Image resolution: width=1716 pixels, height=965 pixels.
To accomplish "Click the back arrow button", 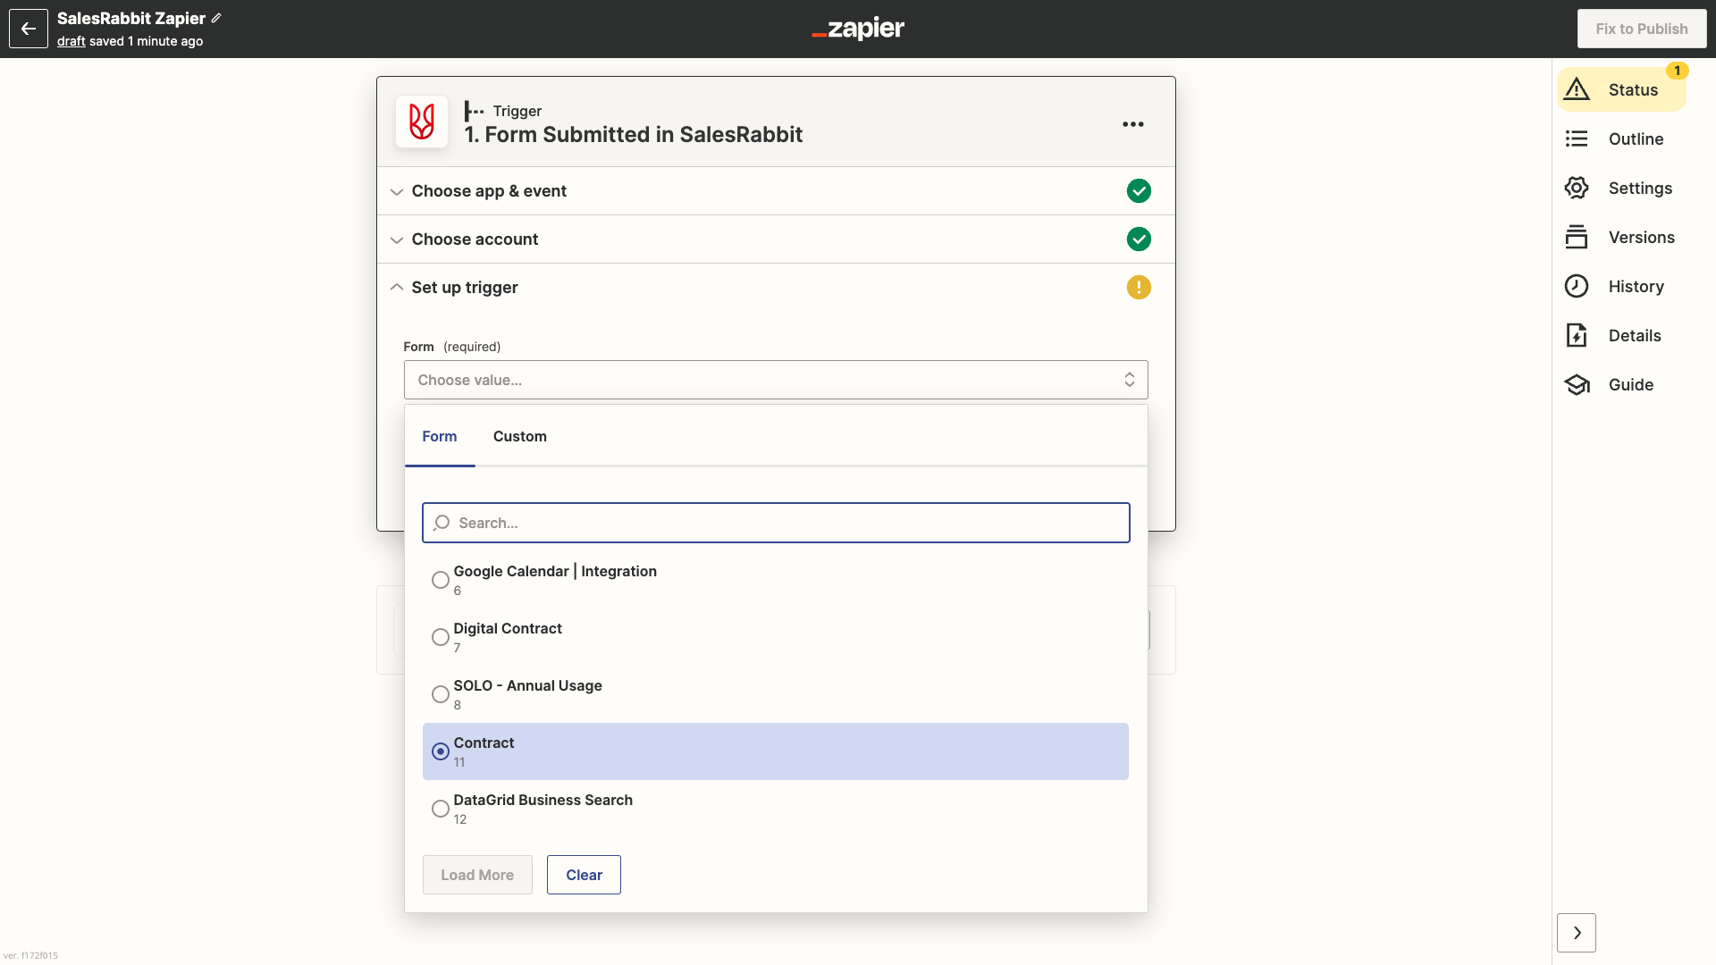I will [29, 29].
